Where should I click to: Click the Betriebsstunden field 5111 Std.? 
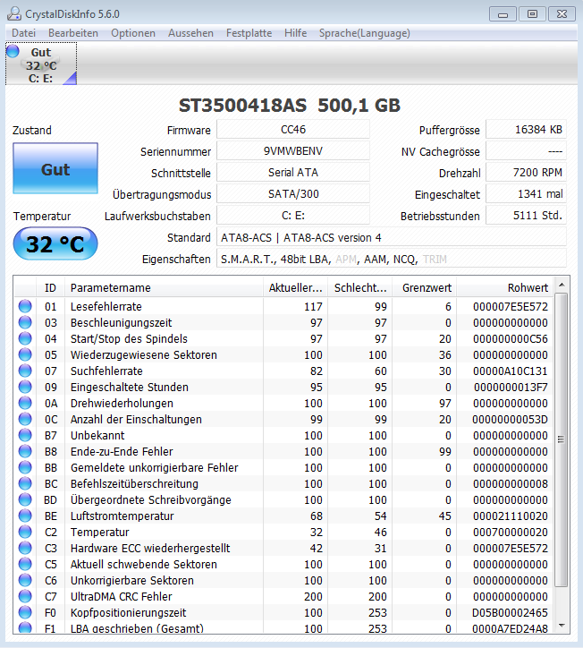pos(526,216)
